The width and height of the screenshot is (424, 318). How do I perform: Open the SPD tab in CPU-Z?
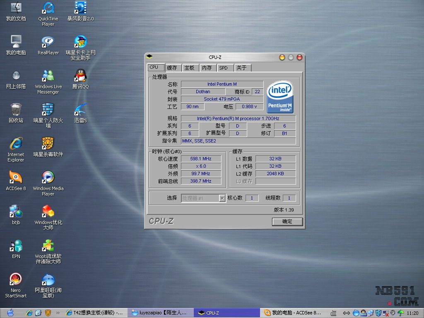pos(224,68)
